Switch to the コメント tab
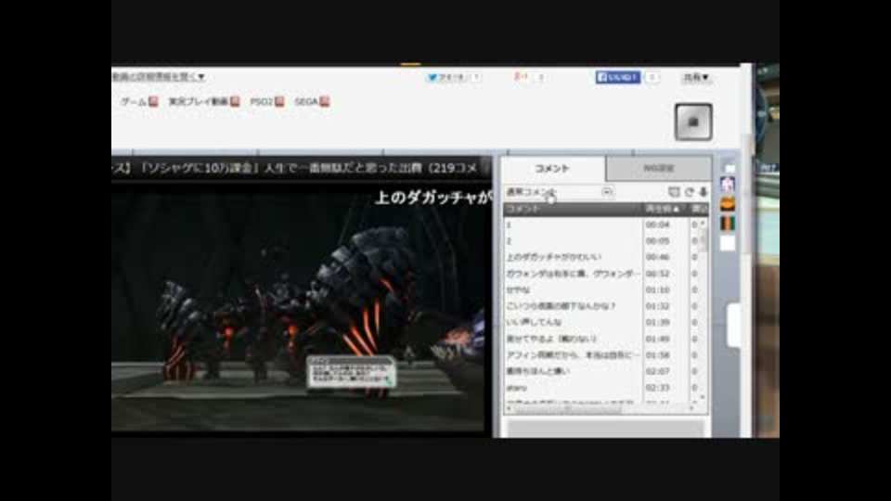The image size is (891, 501). click(x=552, y=169)
